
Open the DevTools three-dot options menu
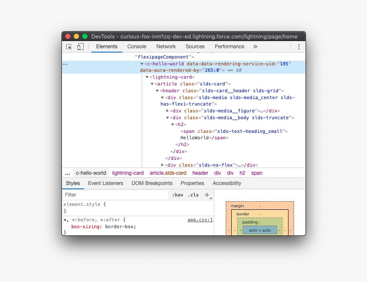pyautogui.click(x=299, y=47)
